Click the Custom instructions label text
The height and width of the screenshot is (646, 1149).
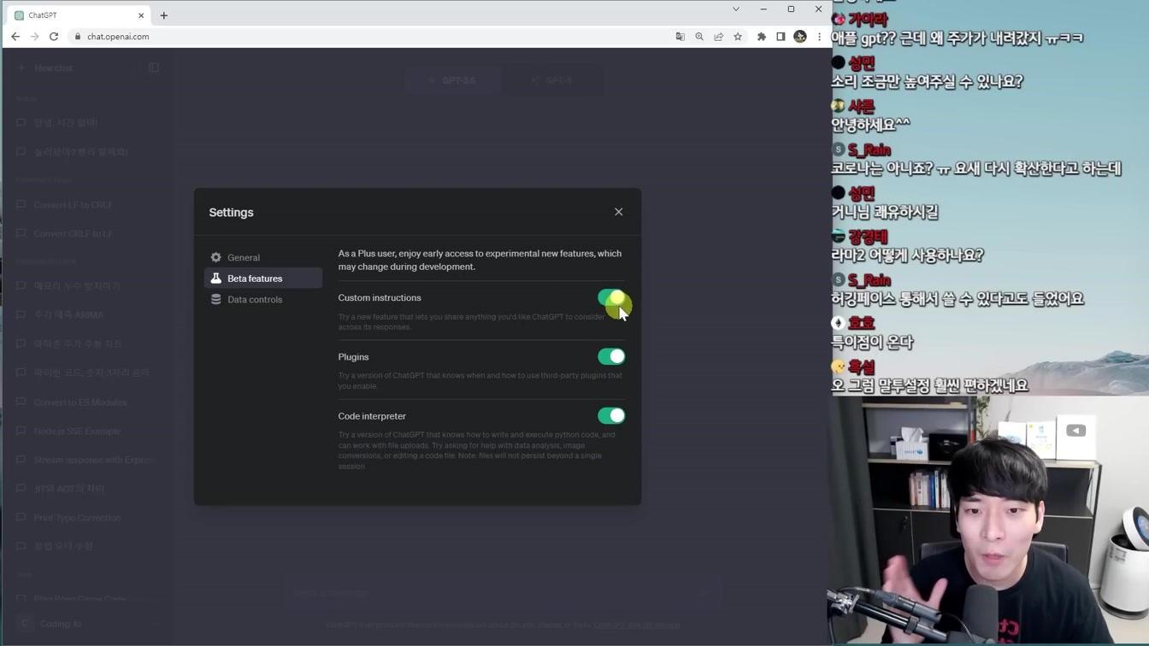click(380, 298)
